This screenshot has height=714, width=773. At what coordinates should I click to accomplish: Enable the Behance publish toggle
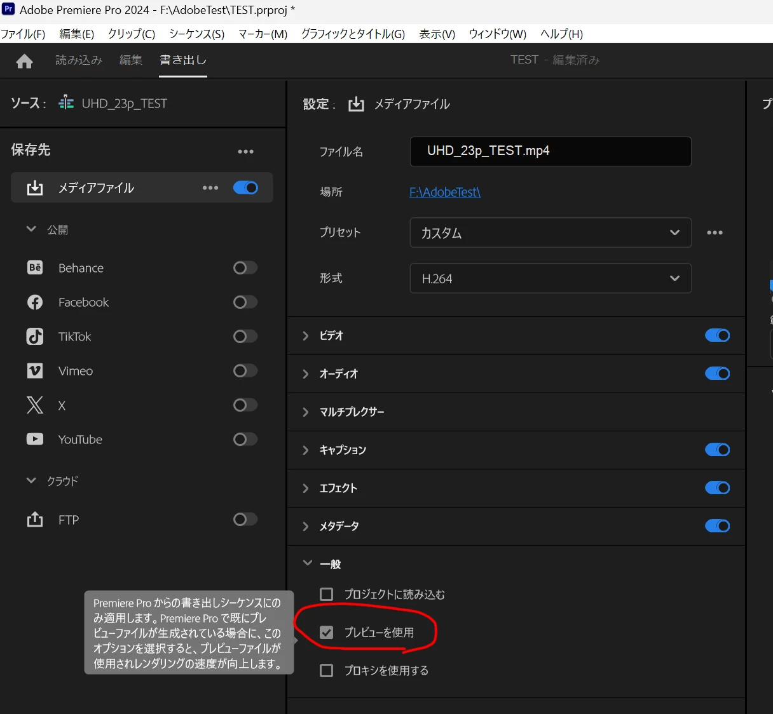click(x=245, y=267)
